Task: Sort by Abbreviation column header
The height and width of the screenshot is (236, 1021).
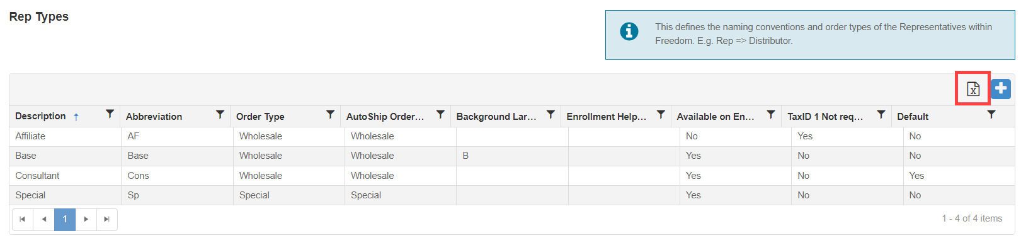Action: click(154, 117)
